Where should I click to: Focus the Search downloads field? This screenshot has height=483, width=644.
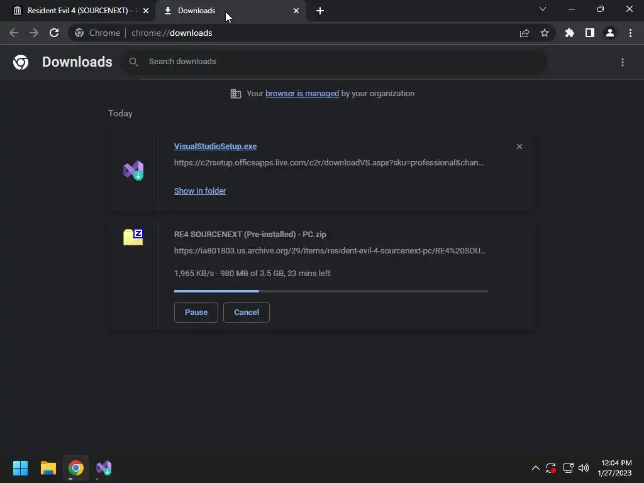click(335, 62)
